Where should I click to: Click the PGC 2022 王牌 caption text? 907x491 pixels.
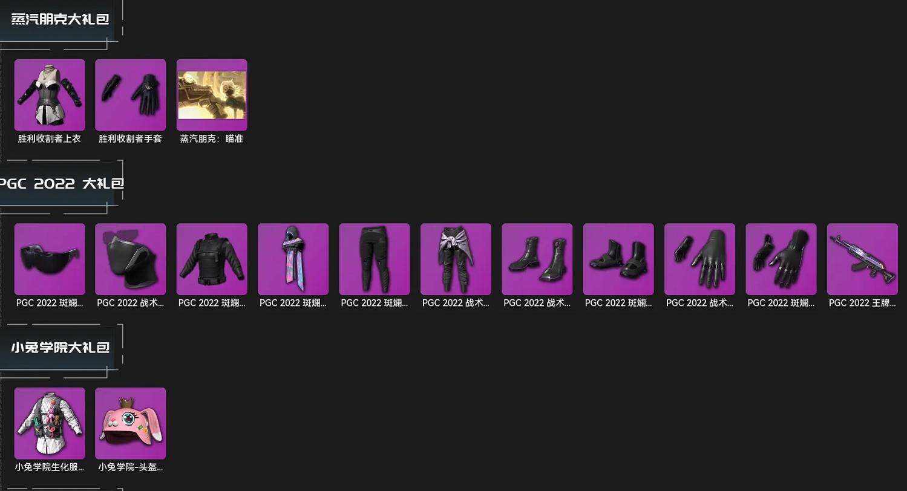[862, 303]
